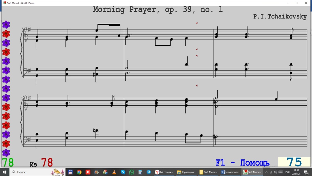Click the Поиск search field
This screenshot has width=312, height=176.
pyautogui.click(x=37, y=172)
